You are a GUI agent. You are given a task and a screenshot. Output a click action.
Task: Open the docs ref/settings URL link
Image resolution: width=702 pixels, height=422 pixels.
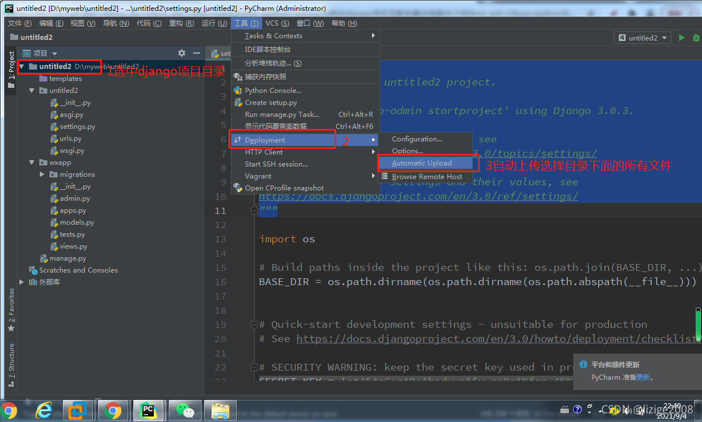click(419, 196)
